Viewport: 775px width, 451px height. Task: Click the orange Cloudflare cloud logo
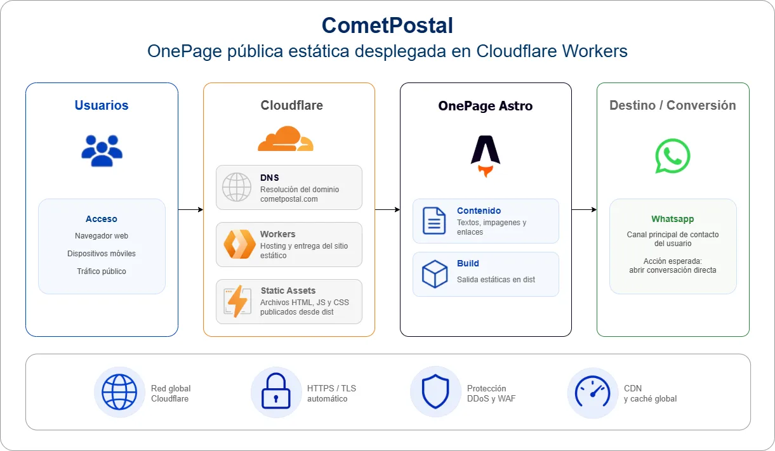286,138
